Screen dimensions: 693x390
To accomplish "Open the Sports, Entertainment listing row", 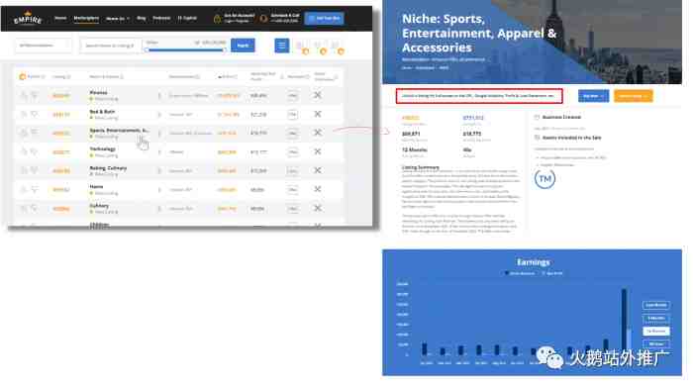I will pyautogui.click(x=179, y=133).
